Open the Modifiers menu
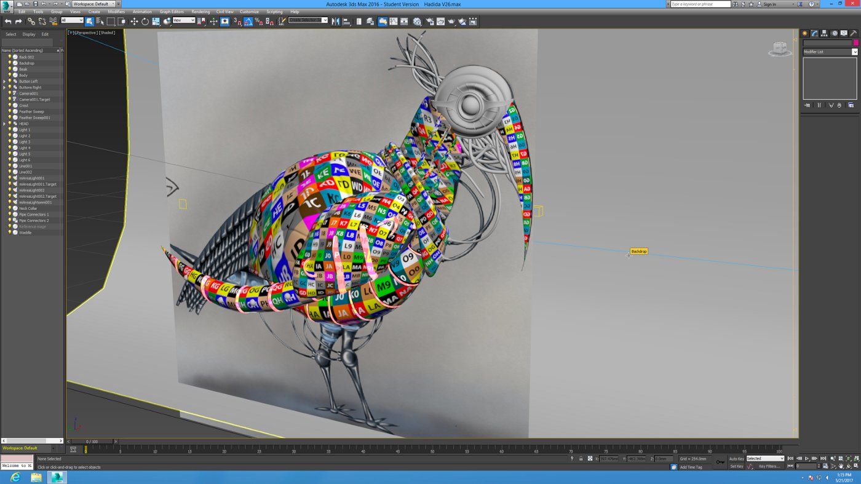861x484 pixels. [x=116, y=12]
